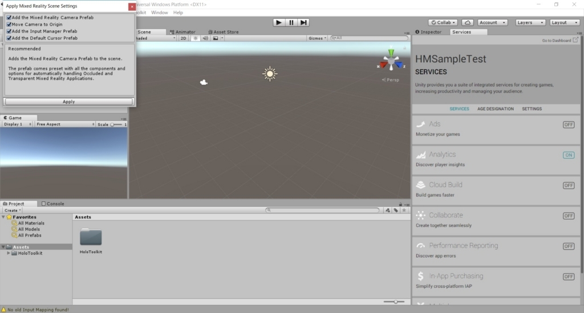Open the cloud services icon button
This screenshot has width=584, height=313.
click(468, 22)
